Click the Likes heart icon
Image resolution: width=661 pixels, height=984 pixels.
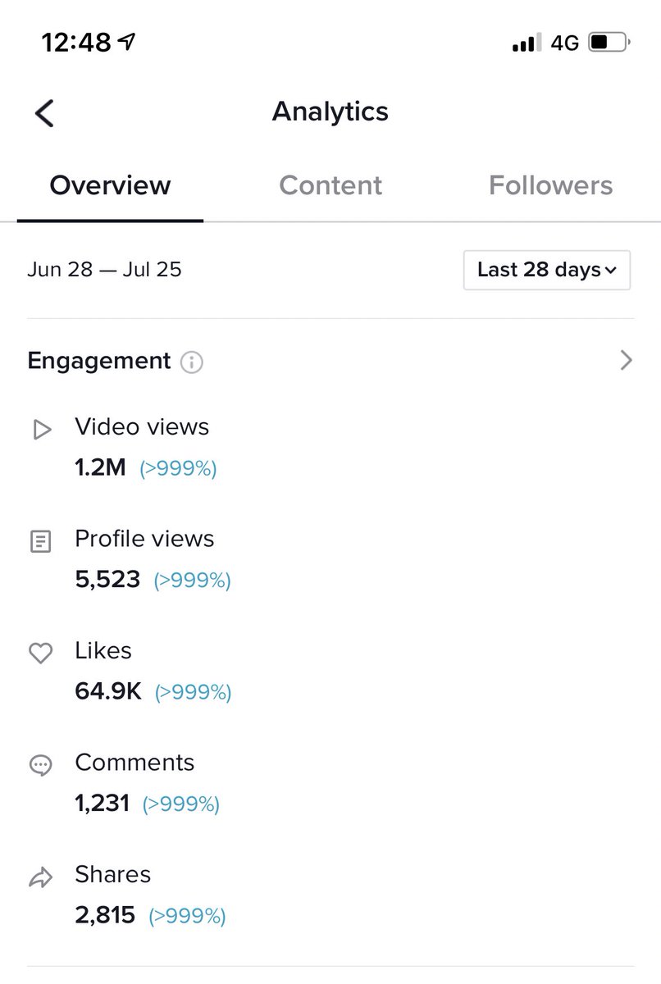point(40,653)
